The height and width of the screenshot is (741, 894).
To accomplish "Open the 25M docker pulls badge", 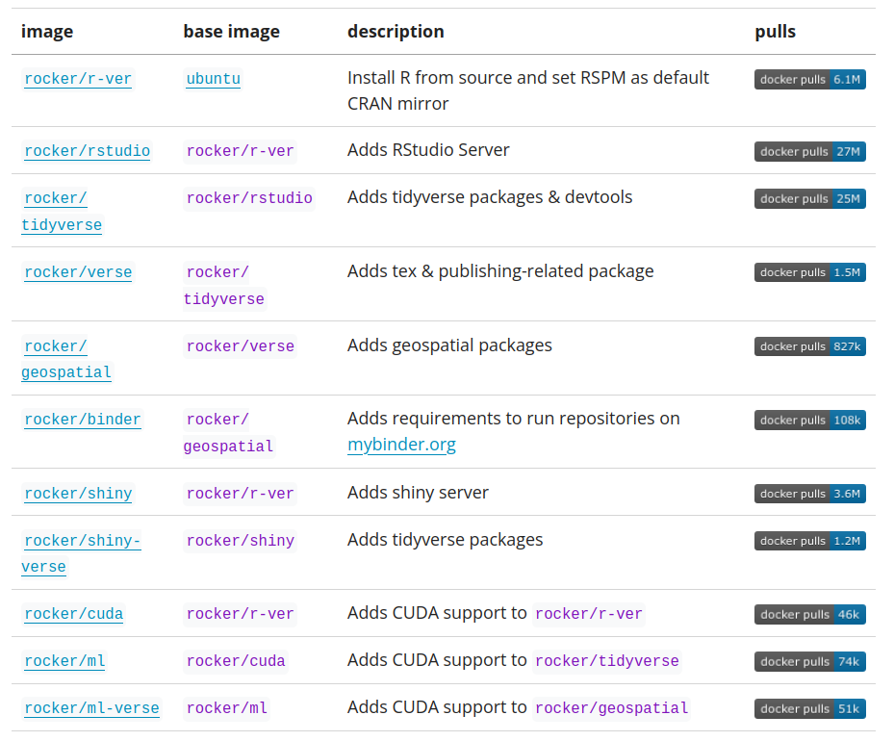I will (810, 198).
